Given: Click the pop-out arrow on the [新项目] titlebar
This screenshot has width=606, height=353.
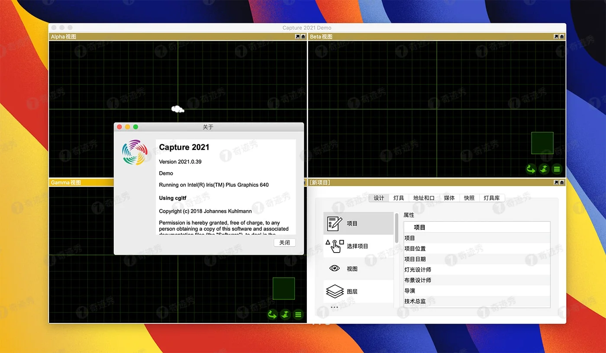Looking at the screenshot, I should pyautogui.click(x=556, y=182).
